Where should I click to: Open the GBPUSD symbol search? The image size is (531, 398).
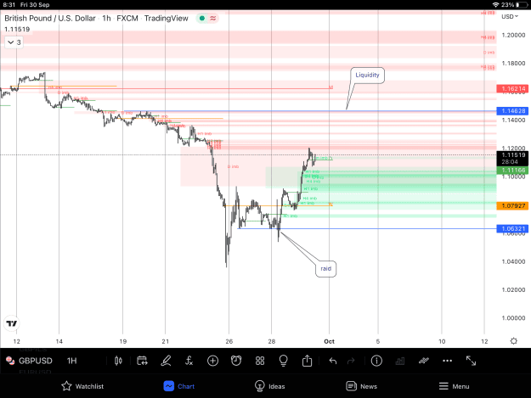[x=35, y=361]
